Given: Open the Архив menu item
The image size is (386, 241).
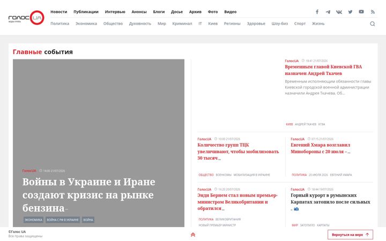Looking at the screenshot, I should [x=195, y=12].
